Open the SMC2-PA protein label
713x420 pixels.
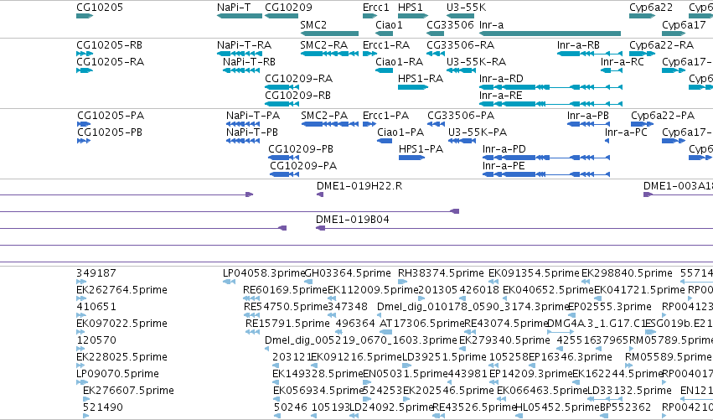pos(324,116)
